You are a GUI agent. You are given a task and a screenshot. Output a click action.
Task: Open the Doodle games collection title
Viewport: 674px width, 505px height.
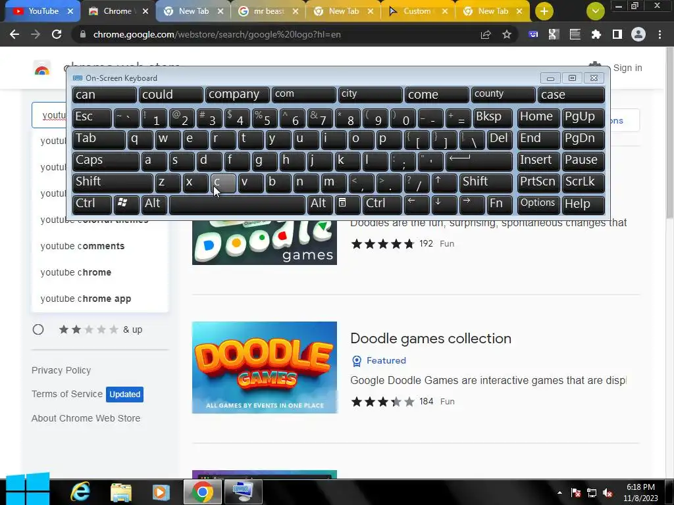[430, 339]
